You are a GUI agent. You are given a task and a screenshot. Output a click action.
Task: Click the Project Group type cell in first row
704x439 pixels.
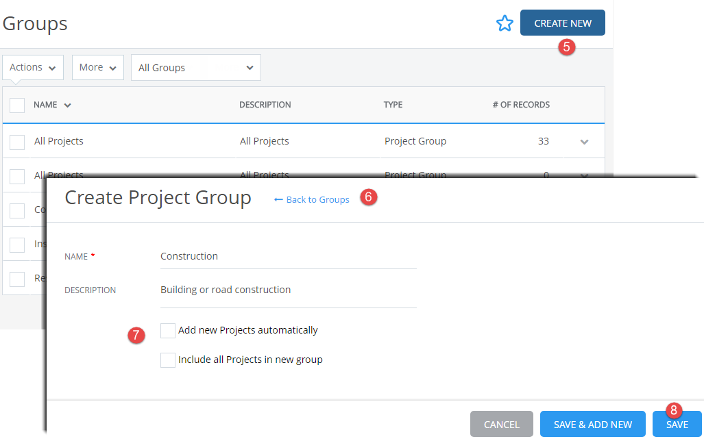(415, 141)
